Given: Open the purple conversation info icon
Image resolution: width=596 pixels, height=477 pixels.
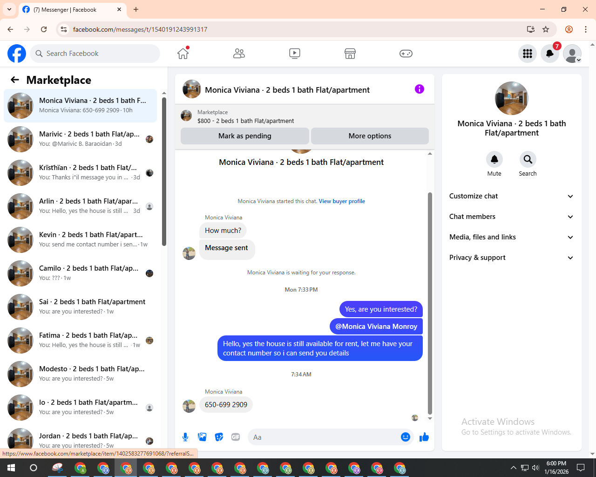Looking at the screenshot, I should click(x=420, y=89).
